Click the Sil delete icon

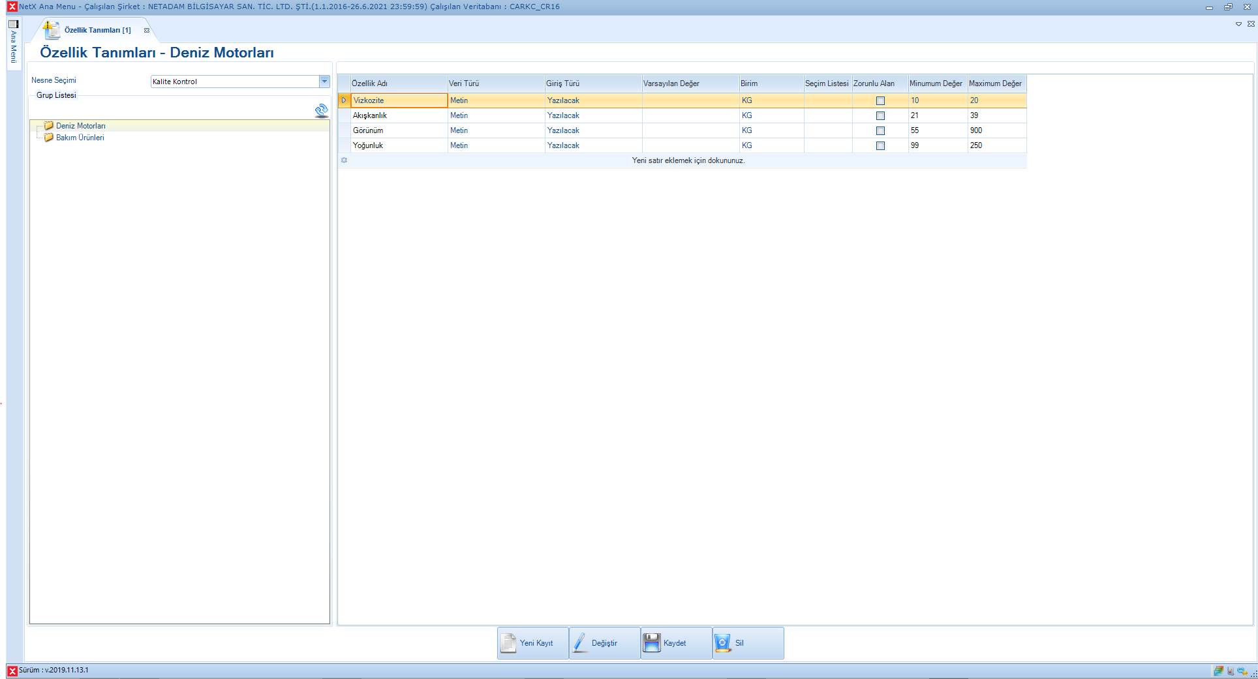coord(723,643)
